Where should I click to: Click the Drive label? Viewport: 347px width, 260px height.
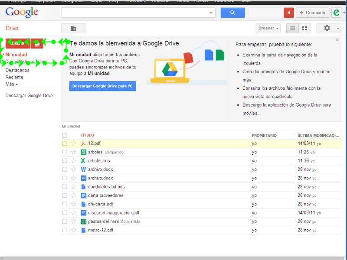point(12,28)
